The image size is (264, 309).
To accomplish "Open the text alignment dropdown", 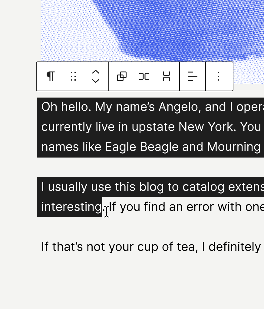I will click(193, 76).
